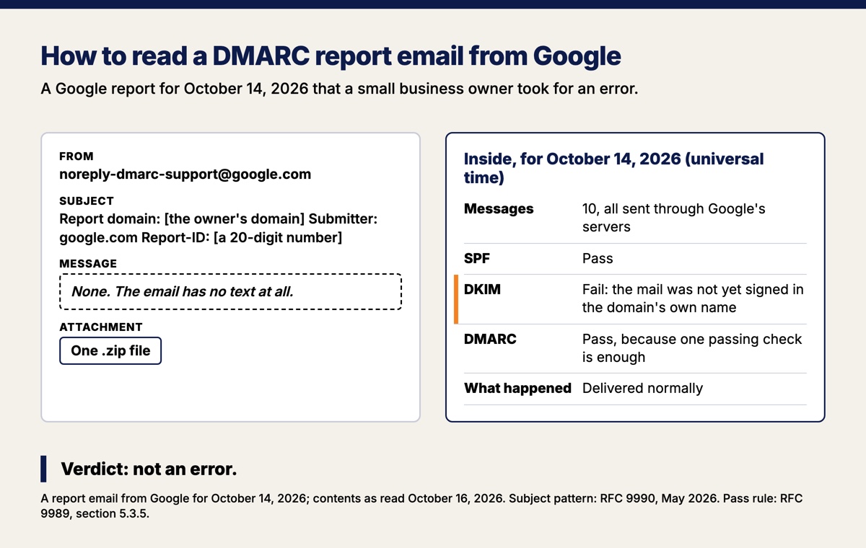
Task: Click the SPF value 'Pass'
Action: [x=598, y=258]
